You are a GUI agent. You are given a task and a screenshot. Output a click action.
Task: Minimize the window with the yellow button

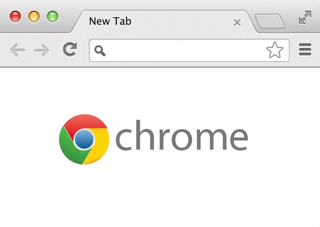(x=34, y=16)
